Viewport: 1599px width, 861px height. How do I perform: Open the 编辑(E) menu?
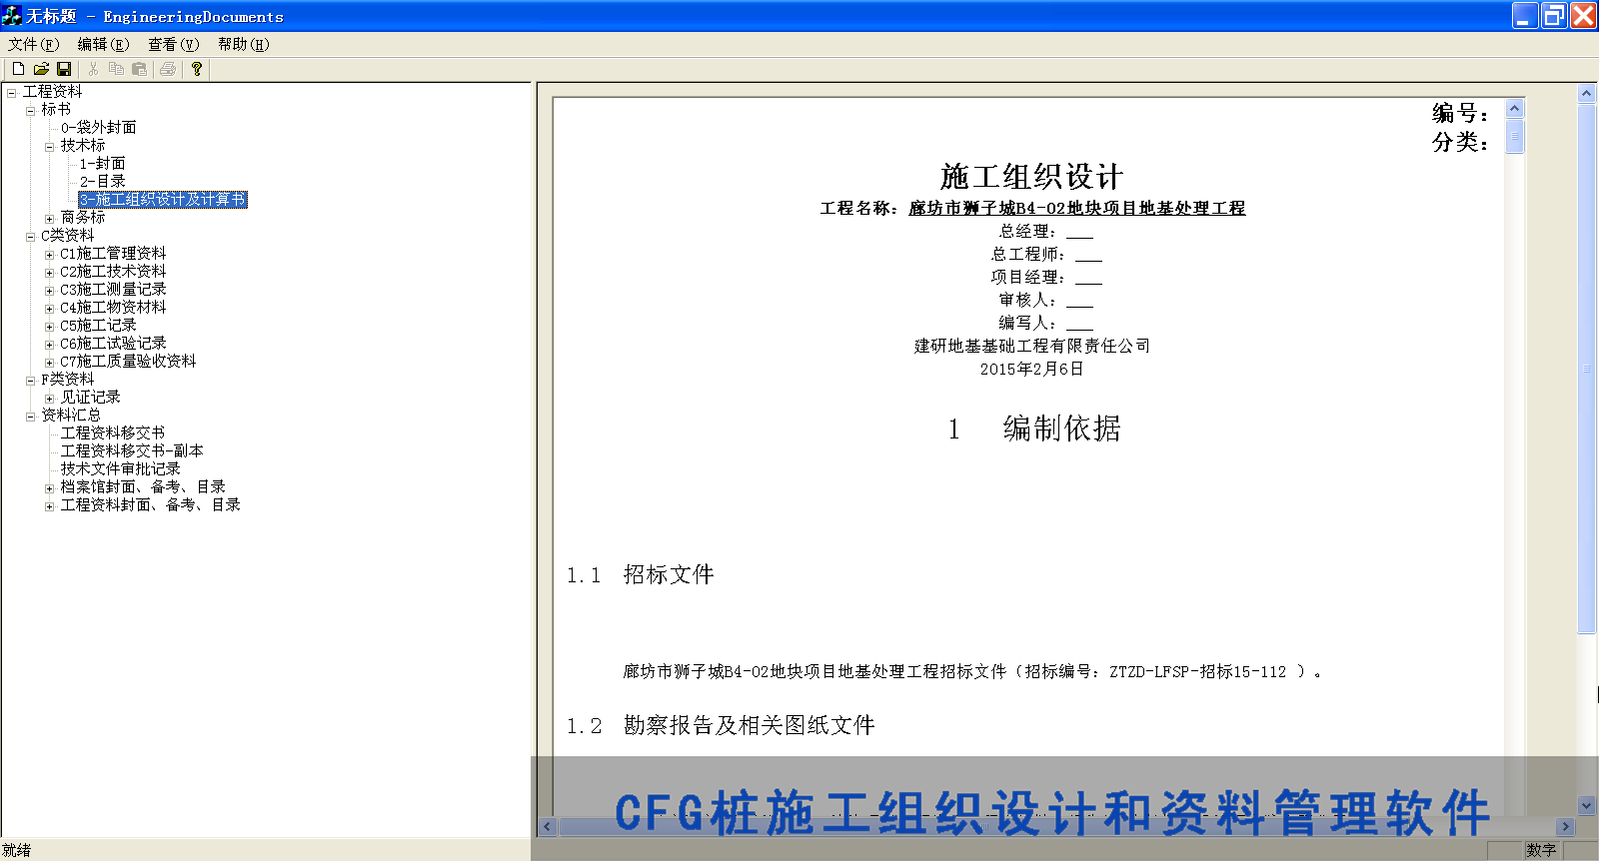coord(104,44)
